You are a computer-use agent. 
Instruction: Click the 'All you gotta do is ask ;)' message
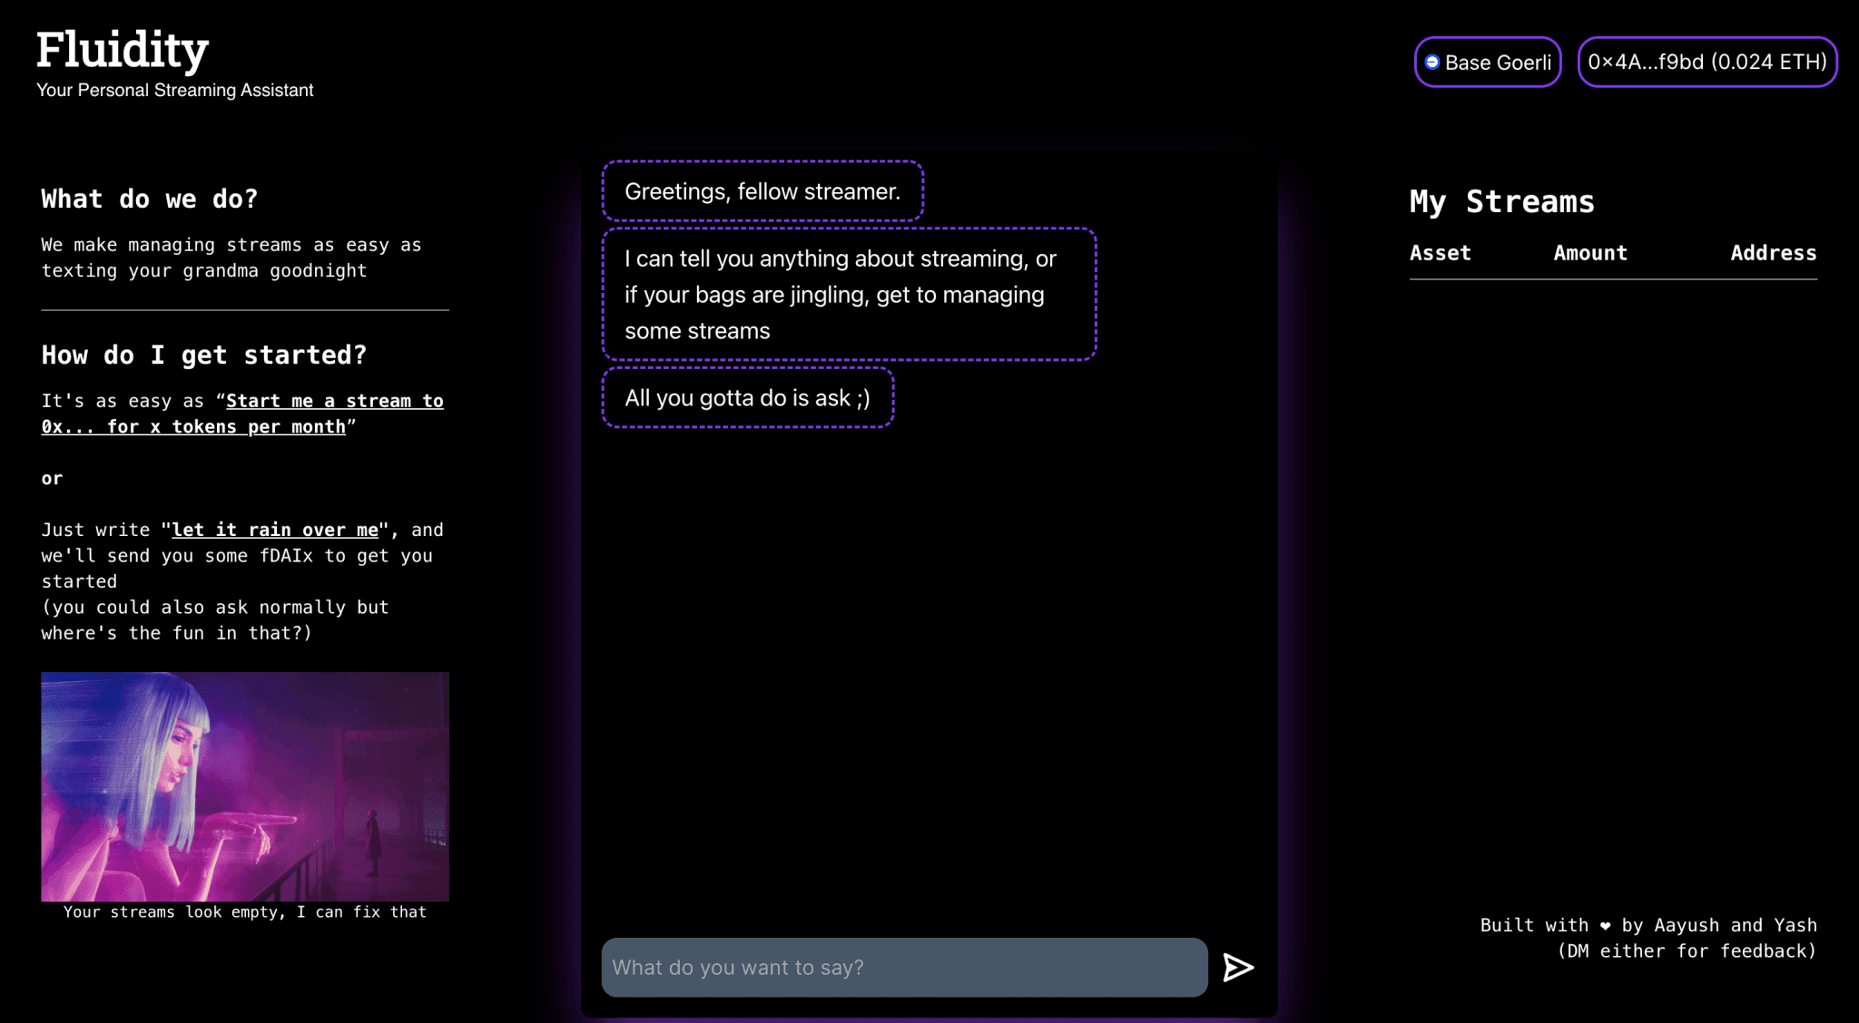pos(747,397)
